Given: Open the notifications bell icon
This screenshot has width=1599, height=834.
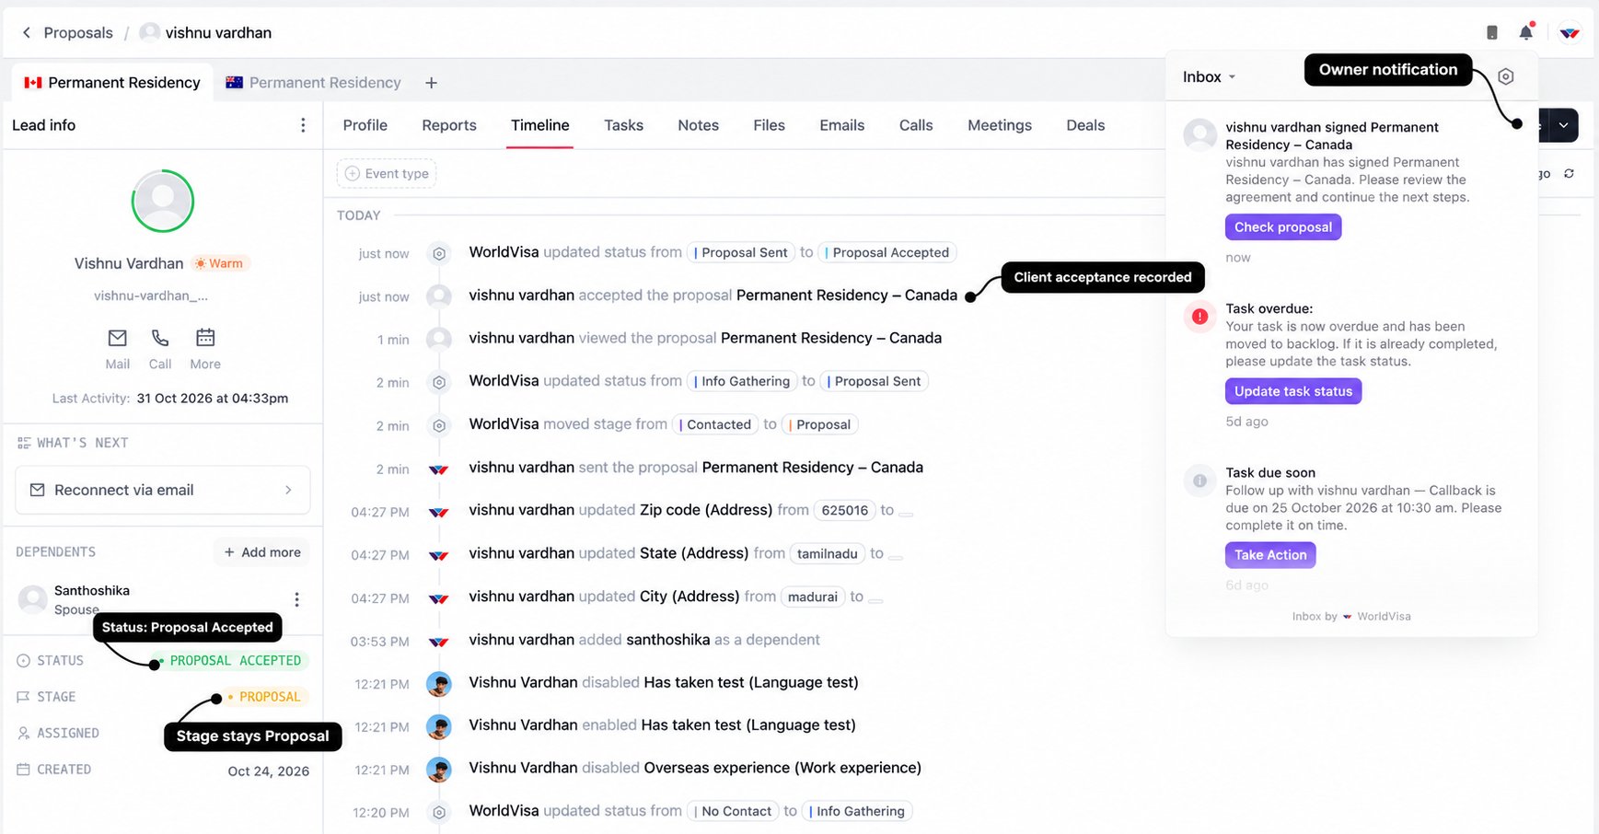Looking at the screenshot, I should click(1526, 32).
